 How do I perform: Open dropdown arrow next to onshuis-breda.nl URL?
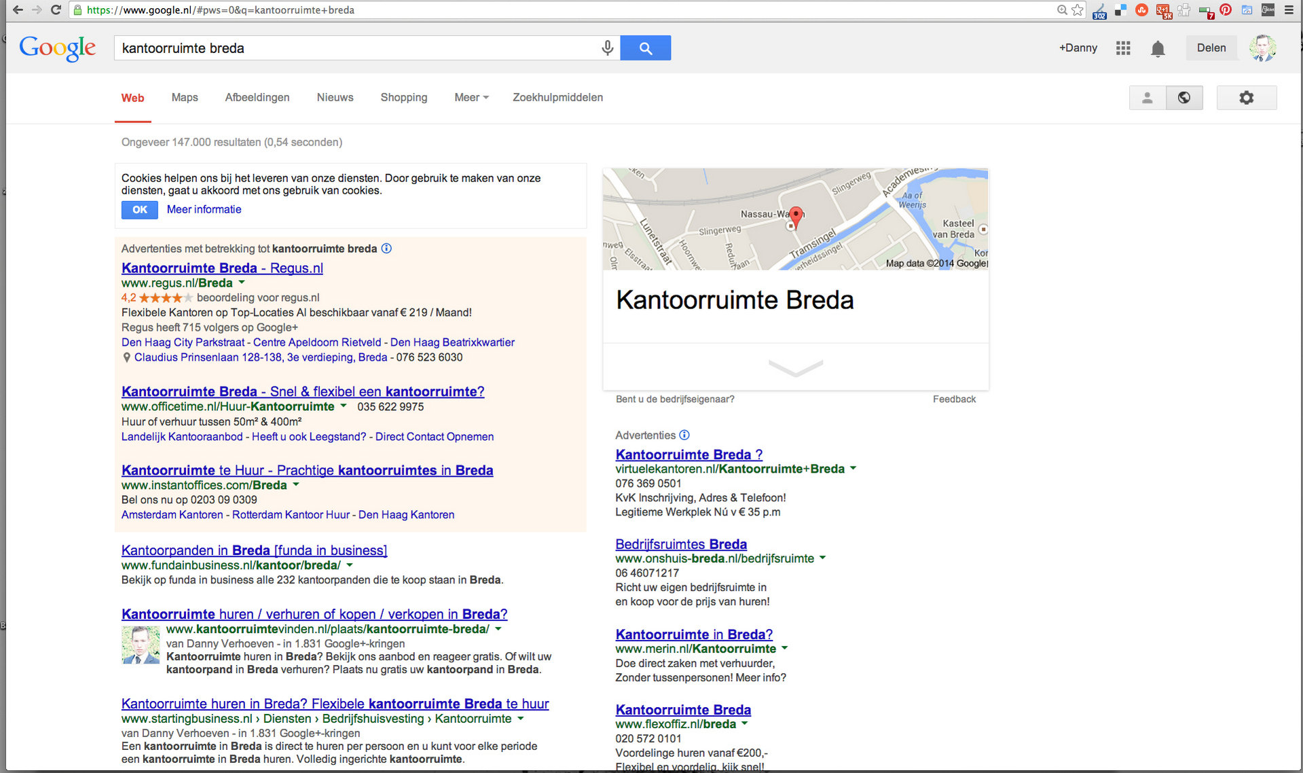[823, 558]
